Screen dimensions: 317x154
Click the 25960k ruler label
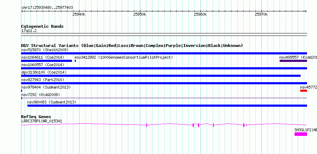pos(201,14)
